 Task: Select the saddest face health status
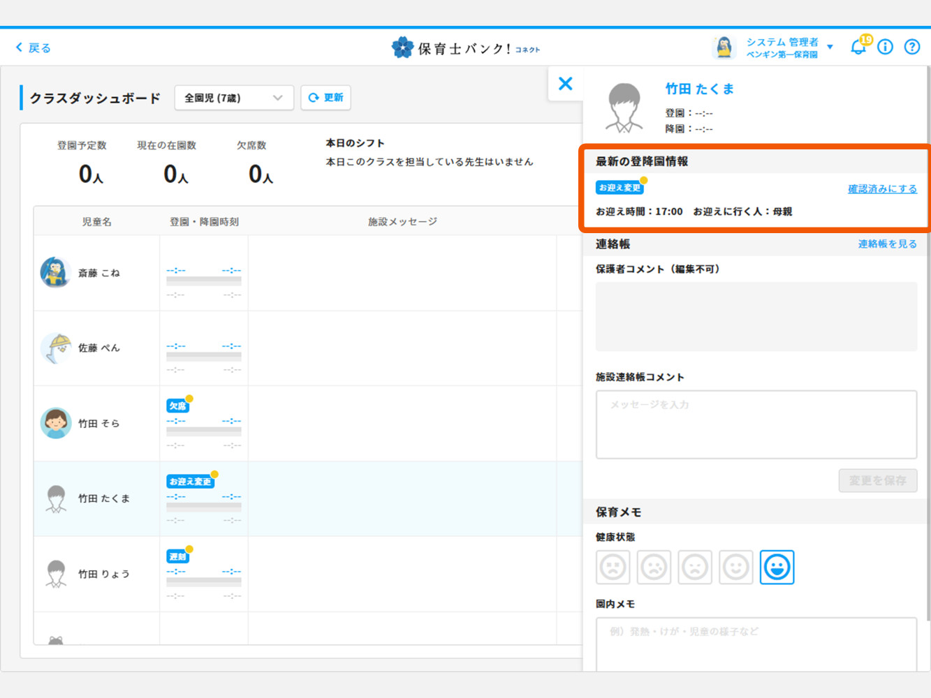pyautogui.click(x=613, y=567)
